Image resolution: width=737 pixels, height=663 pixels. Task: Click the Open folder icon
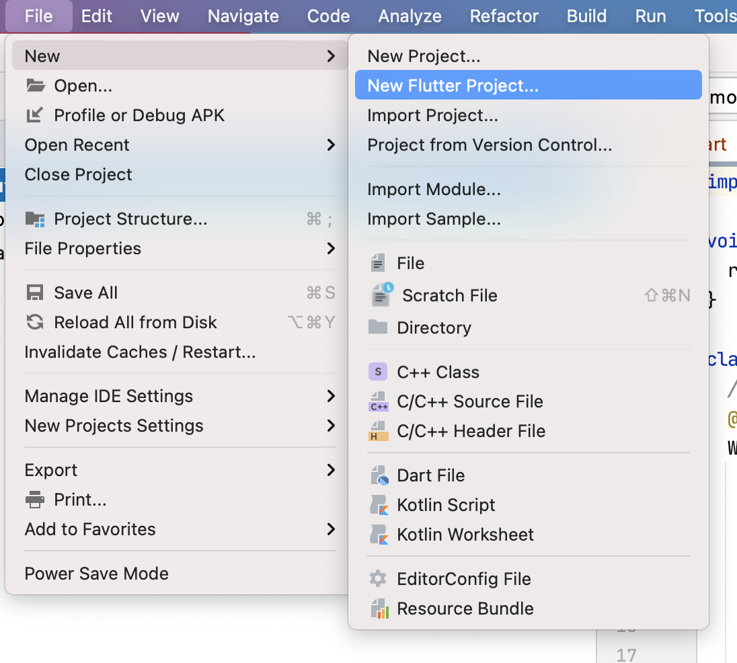(x=35, y=85)
